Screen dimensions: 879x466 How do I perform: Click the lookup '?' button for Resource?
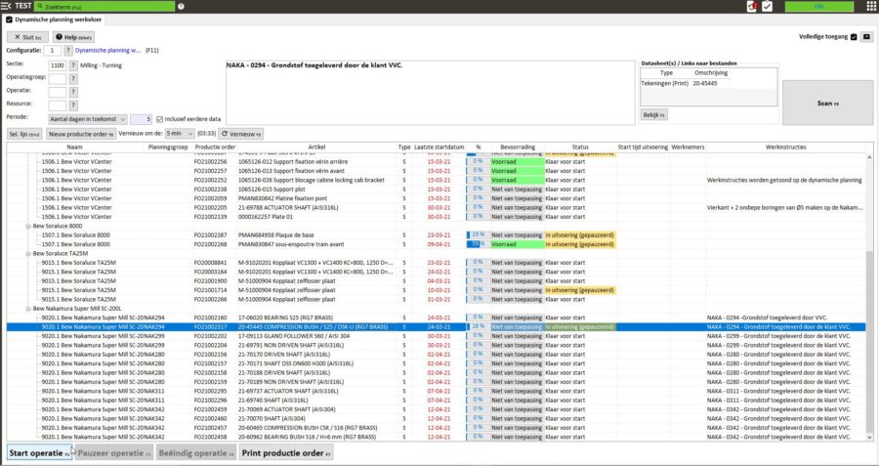point(73,106)
